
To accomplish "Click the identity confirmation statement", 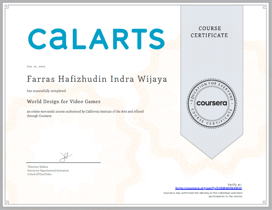I will tap(203, 194).
